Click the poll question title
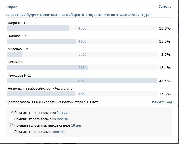Image resolution: width=179 pixels, height=144 pixels. (x=78, y=14)
